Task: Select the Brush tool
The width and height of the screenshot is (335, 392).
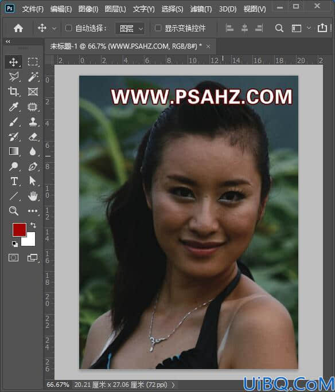Action: click(x=14, y=121)
